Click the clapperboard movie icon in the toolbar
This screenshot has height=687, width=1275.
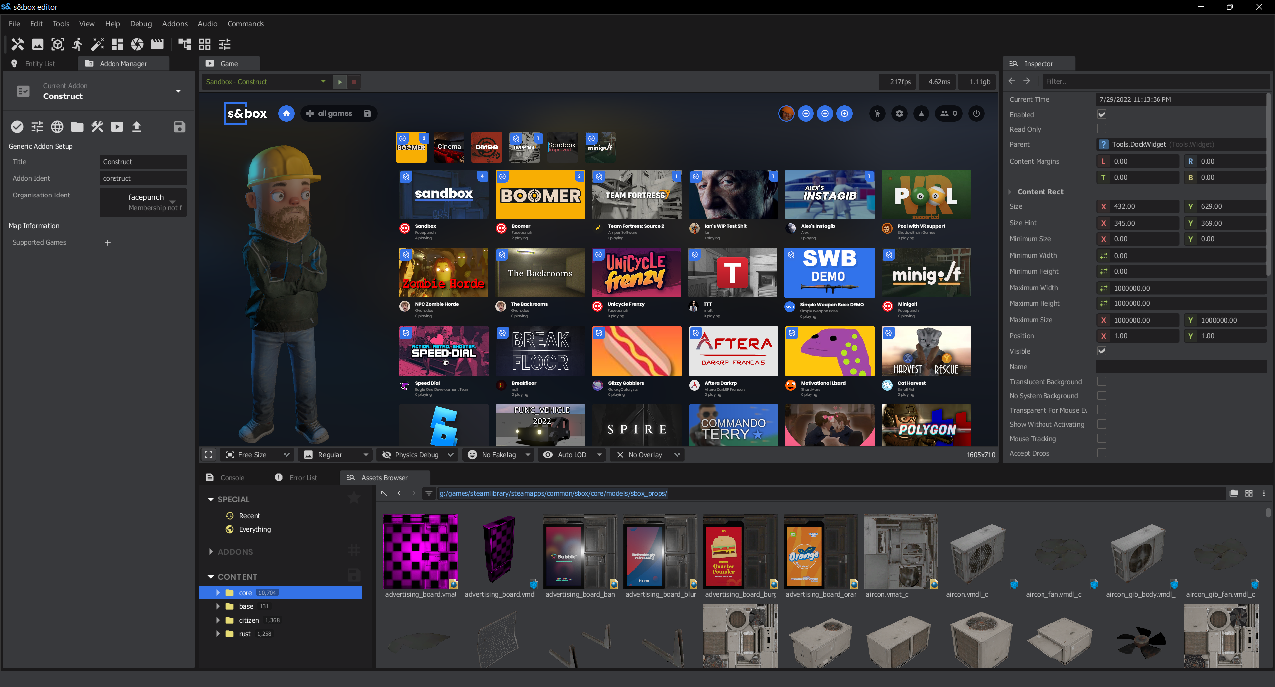coord(157,44)
